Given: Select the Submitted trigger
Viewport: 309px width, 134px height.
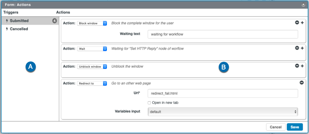Looking at the screenshot, I should 30,21.
